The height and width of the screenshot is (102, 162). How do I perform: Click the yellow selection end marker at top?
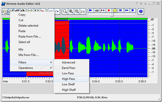[x=68, y=20]
